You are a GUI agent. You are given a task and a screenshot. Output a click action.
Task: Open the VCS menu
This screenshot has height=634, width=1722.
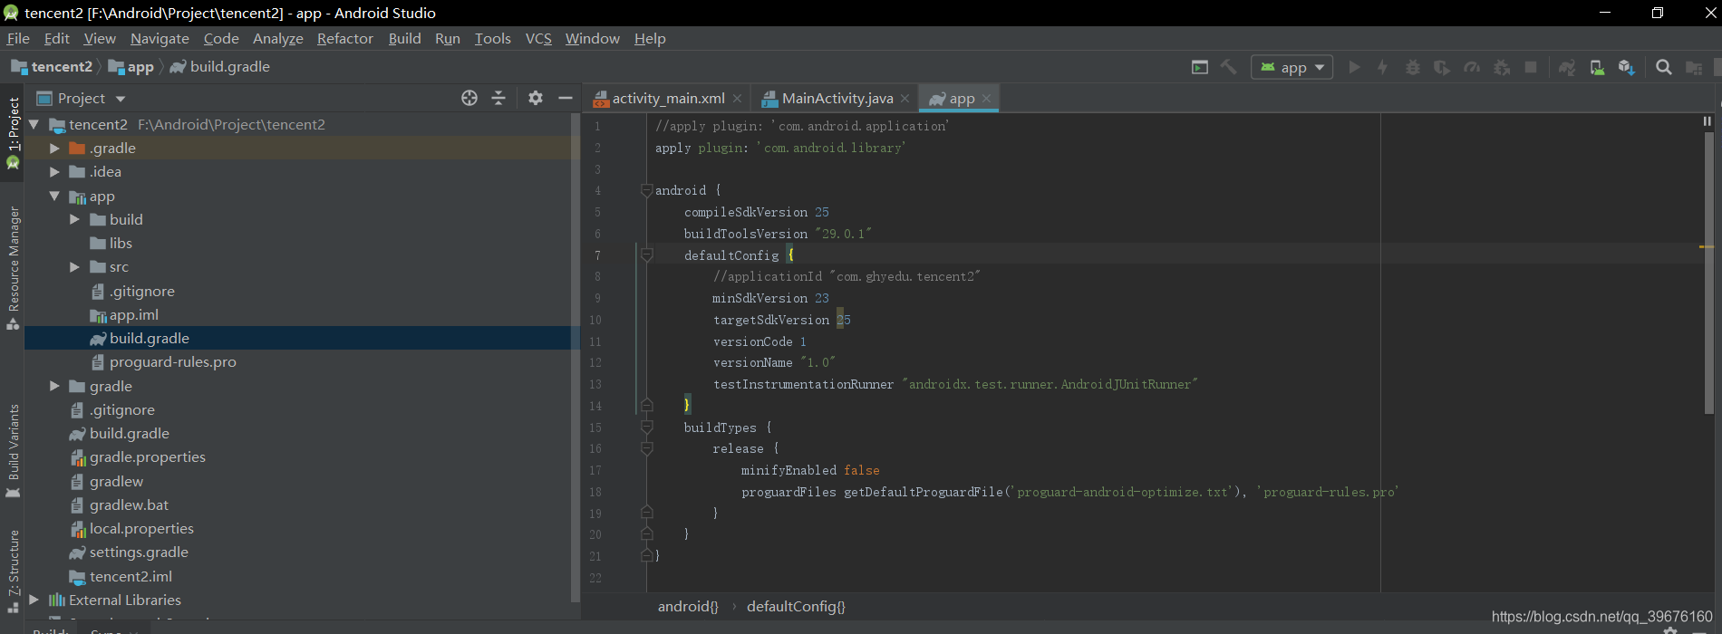538,38
